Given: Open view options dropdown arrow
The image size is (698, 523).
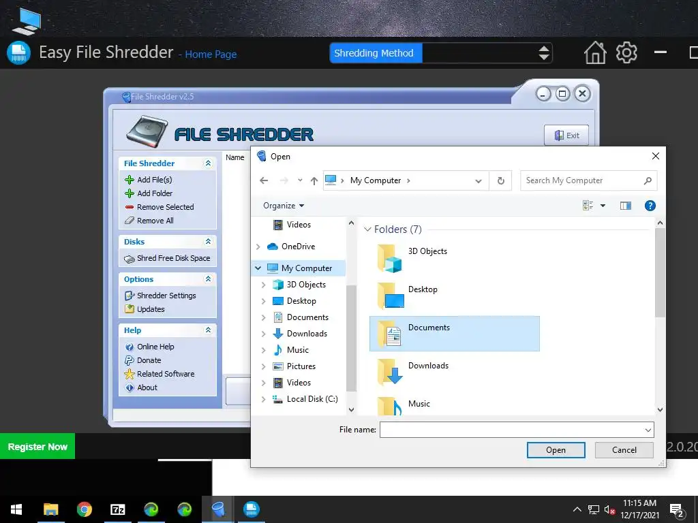Looking at the screenshot, I should click(x=603, y=206).
